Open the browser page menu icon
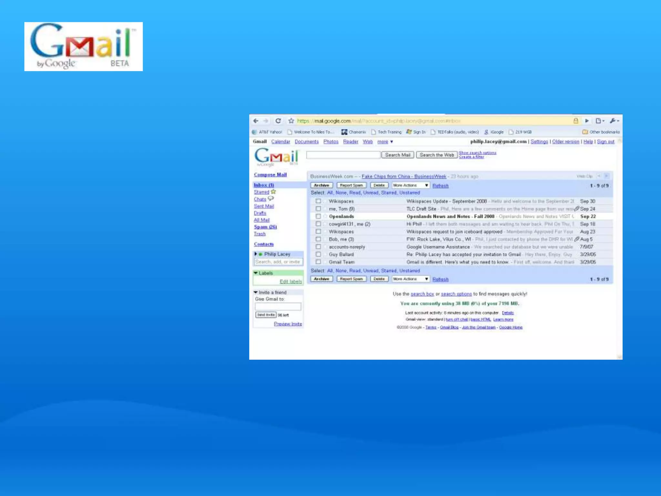 (x=599, y=121)
